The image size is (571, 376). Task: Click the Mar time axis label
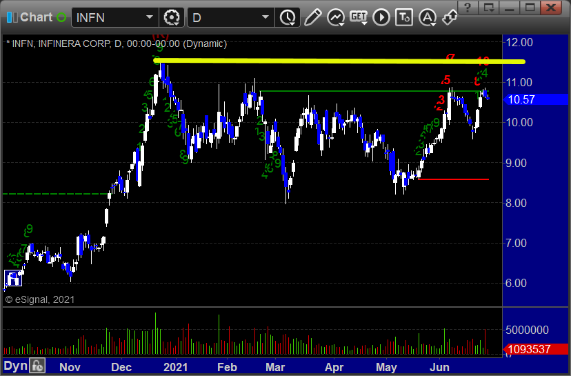pyautogui.click(x=275, y=367)
